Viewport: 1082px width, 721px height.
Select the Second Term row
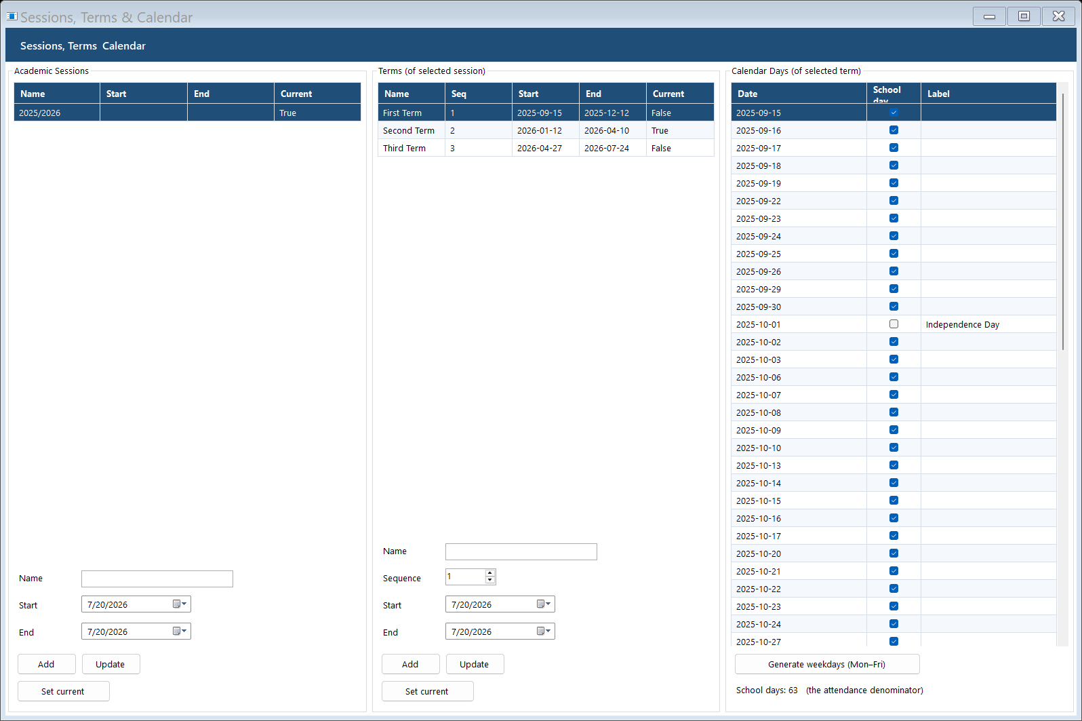click(x=546, y=130)
